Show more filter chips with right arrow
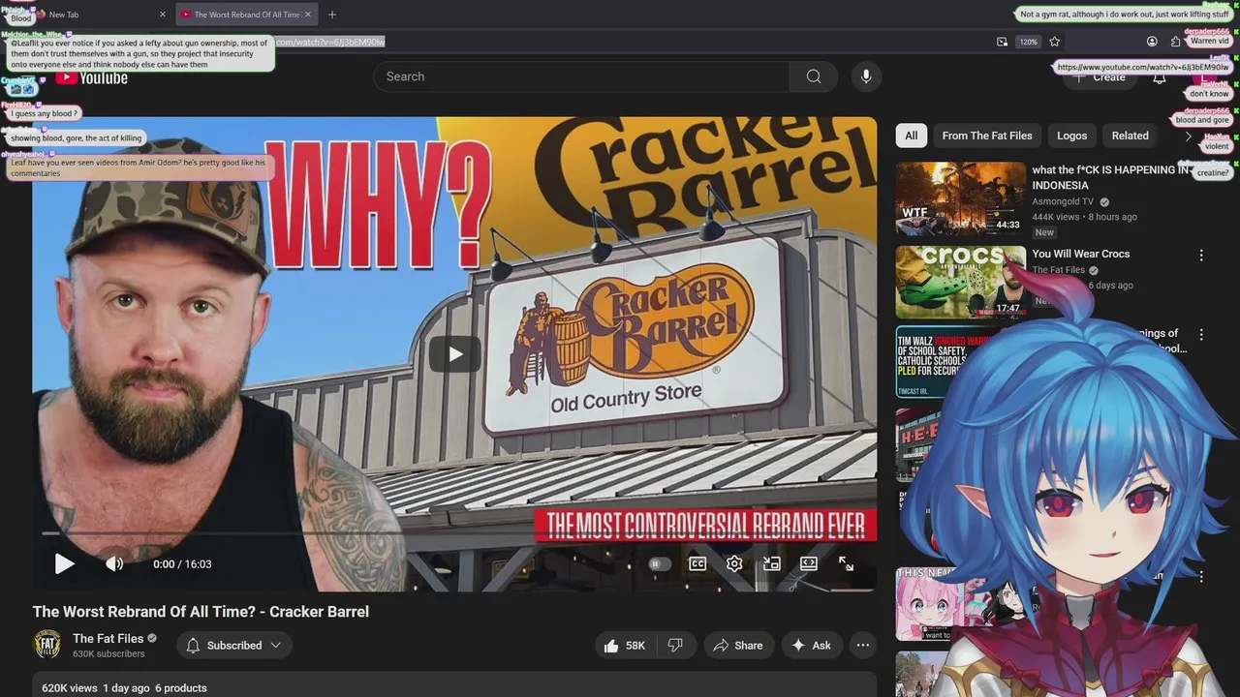The image size is (1240, 697). tap(1189, 136)
